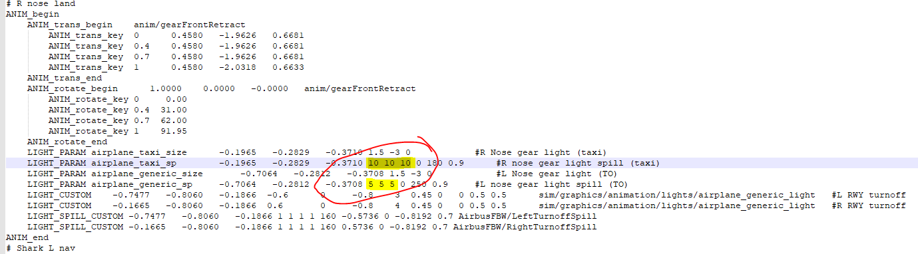The height and width of the screenshot is (254, 918).
Task: Click the ANIM_rotate_key 0.7 value 62.00
Action: [174, 120]
